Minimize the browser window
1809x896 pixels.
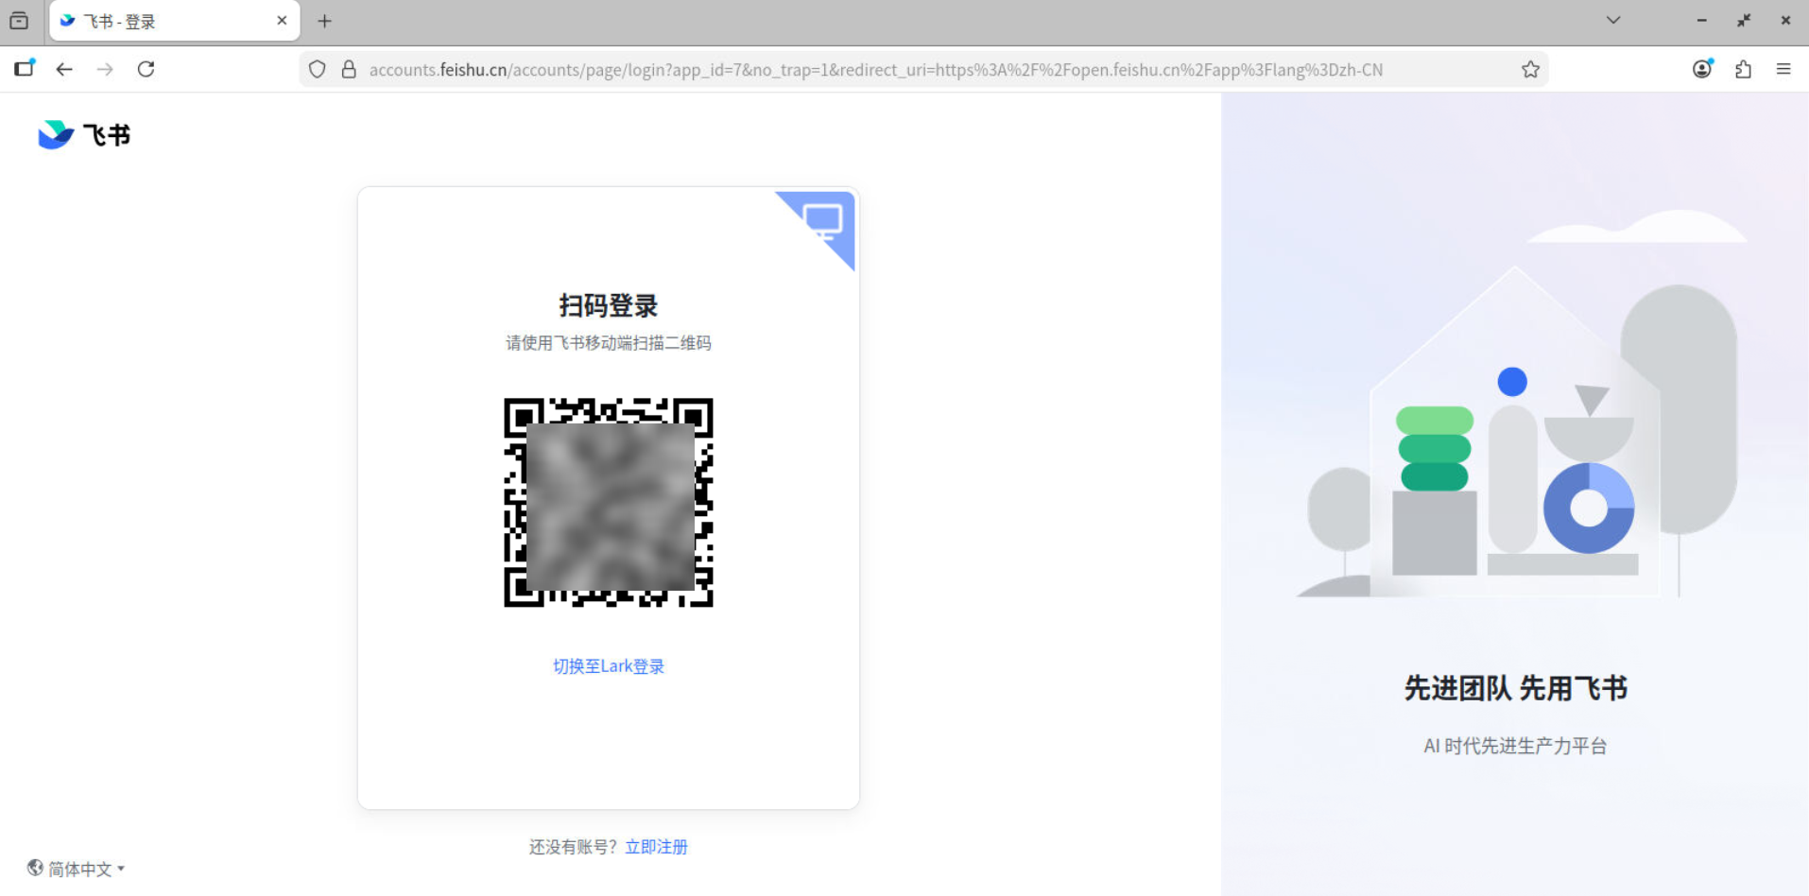[x=1701, y=20]
